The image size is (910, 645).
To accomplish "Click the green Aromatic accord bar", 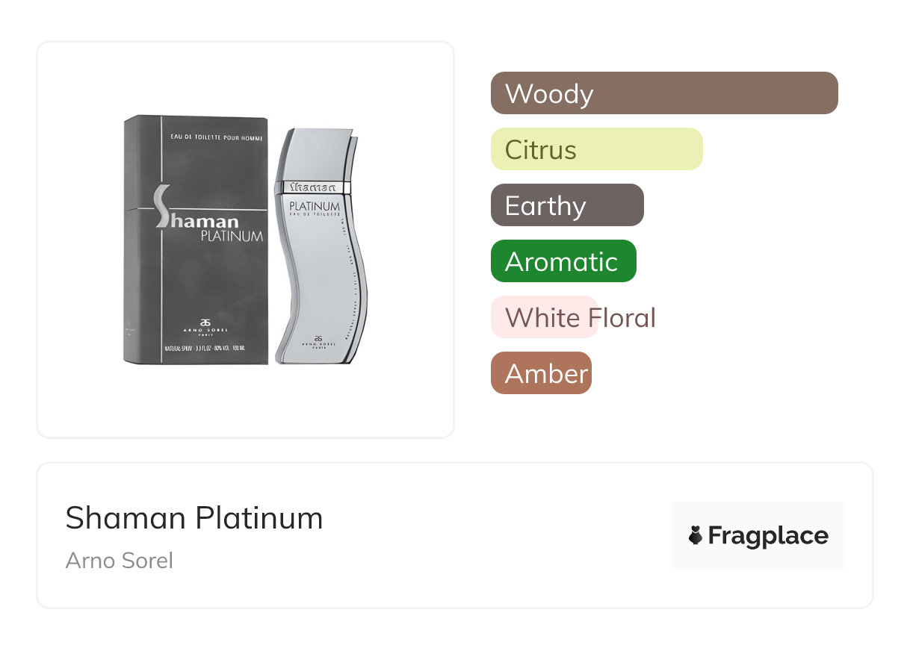I will [563, 261].
